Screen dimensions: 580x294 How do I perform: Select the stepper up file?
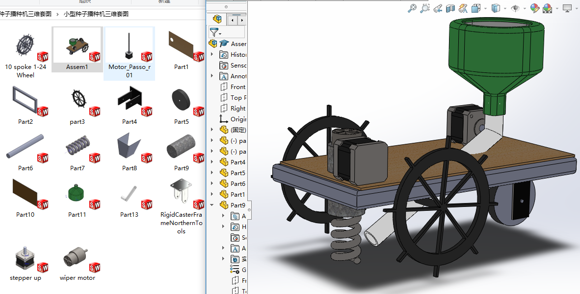pos(26,263)
